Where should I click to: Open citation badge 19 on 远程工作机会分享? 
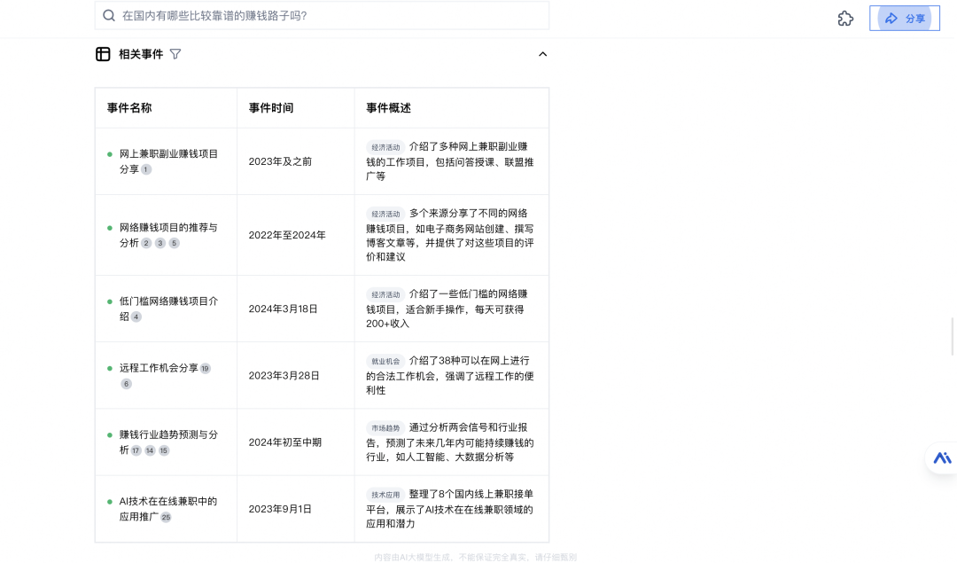click(205, 369)
